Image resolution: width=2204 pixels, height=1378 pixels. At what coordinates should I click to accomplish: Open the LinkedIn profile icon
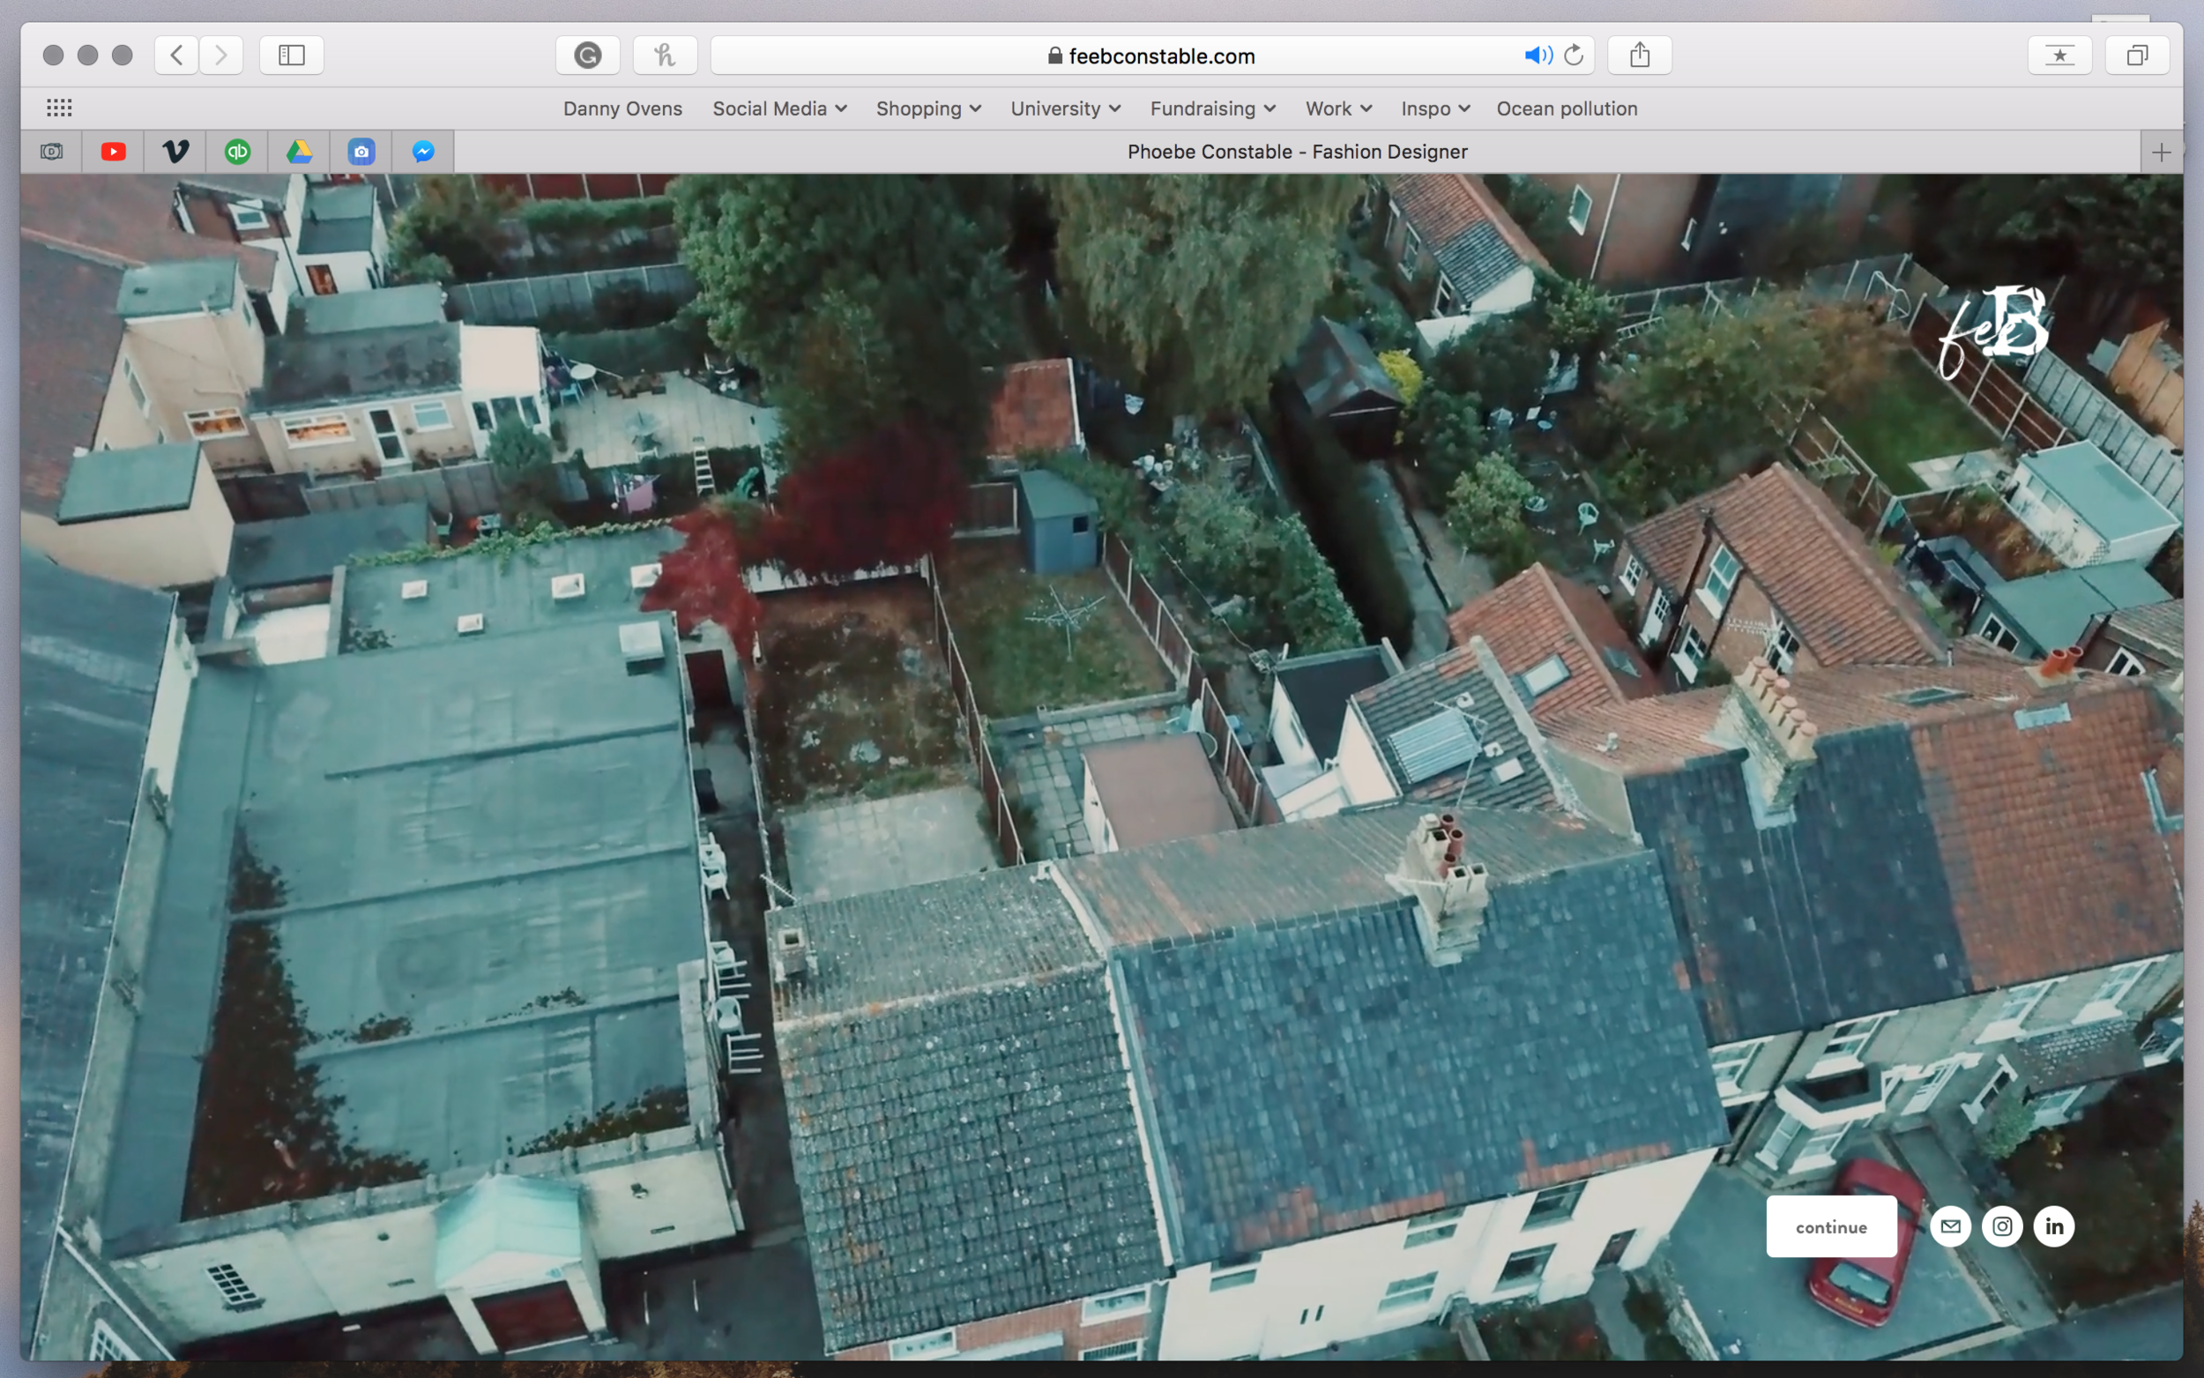pyautogui.click(x=2053, y=1226)
